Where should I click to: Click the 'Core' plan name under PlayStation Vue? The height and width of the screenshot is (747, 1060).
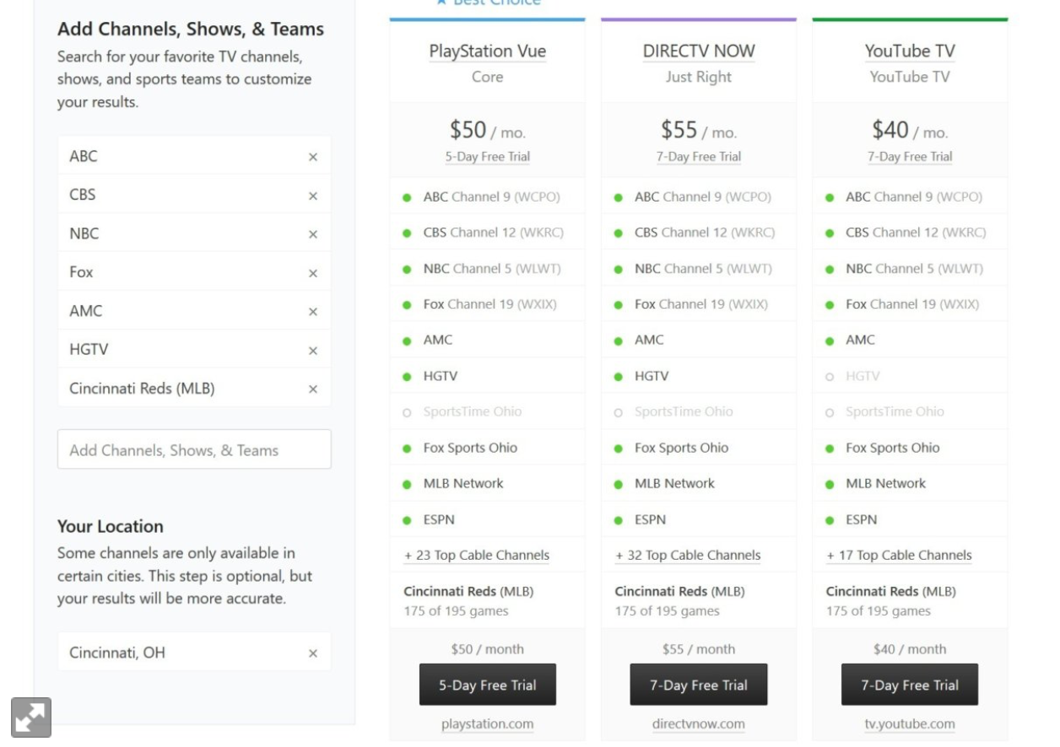488,77
